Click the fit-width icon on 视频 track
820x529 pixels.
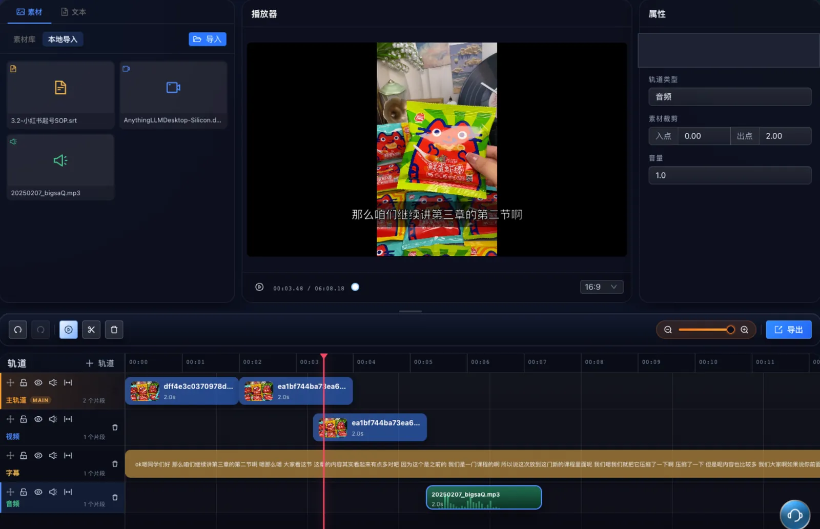tap(68, 419)
